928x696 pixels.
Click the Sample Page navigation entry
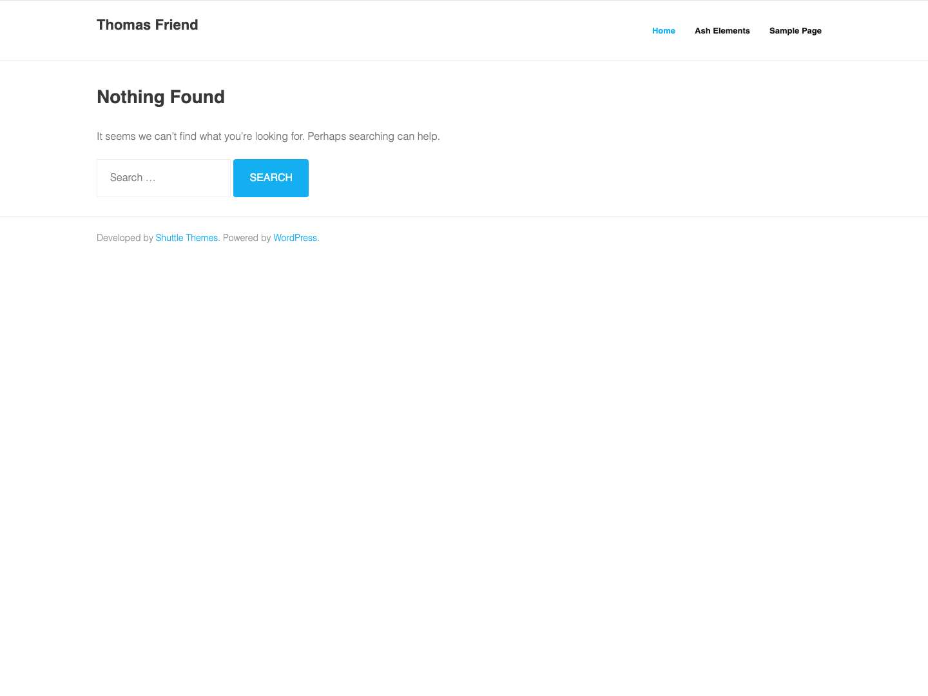(795, 30)
